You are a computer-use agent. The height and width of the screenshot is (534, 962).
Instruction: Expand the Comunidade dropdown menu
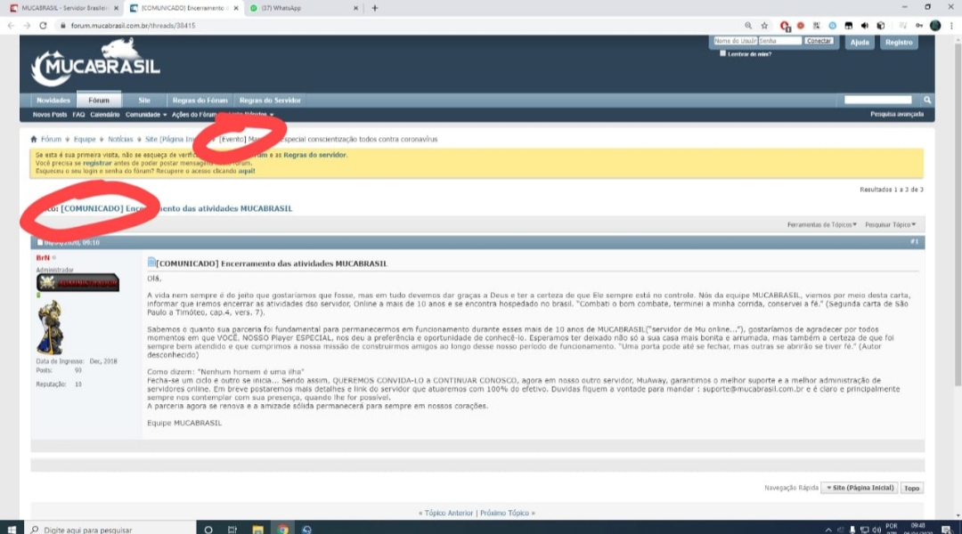click(x=146, y=115)
